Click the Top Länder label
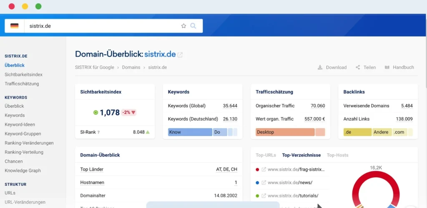Screen dimensions: 427x208 pyautogui.click(x=92, y=169)
